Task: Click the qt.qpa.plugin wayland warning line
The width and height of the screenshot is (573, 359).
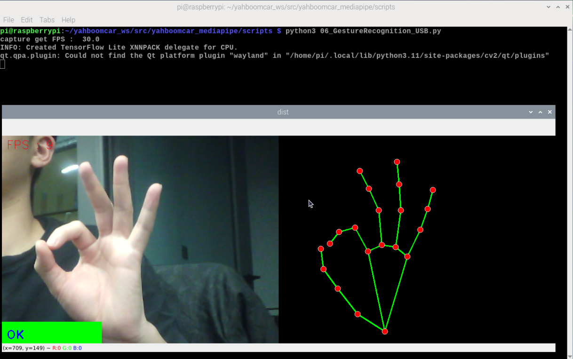Action: point(275,56)
